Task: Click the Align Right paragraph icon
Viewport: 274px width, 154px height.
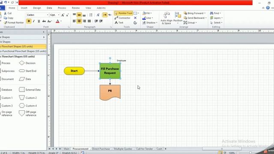Action: [x=84, y=21]
